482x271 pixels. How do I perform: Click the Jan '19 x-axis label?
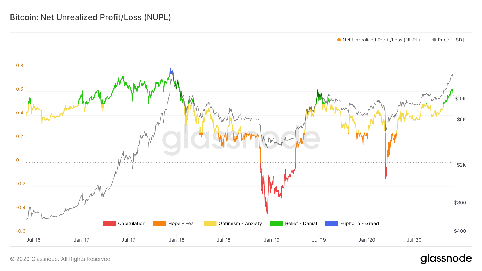(x=272, y=240)
